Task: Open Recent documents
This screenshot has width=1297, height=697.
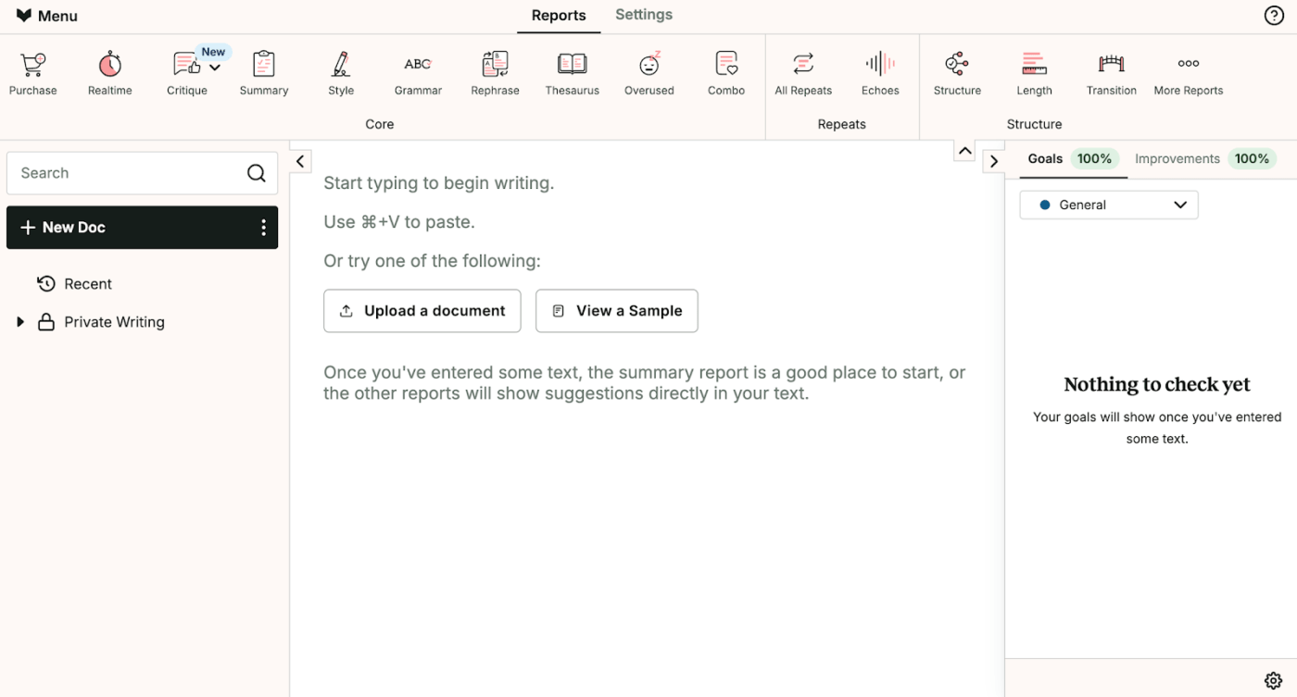Action: (74, 284)
